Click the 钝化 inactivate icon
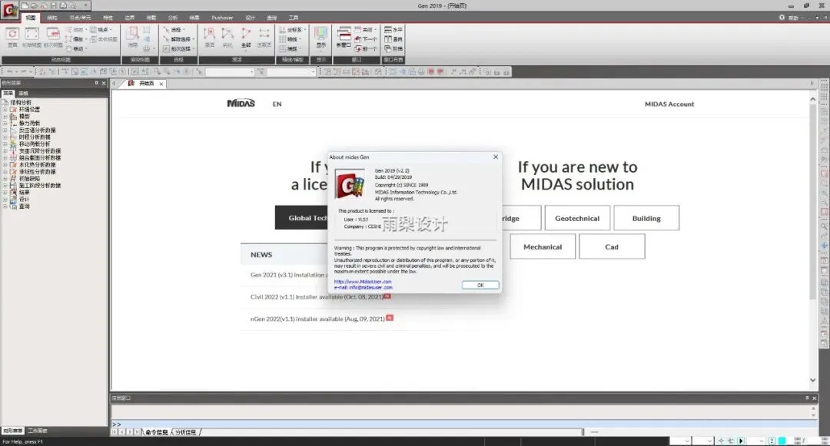The image size is (830, 446). point(227,37)
